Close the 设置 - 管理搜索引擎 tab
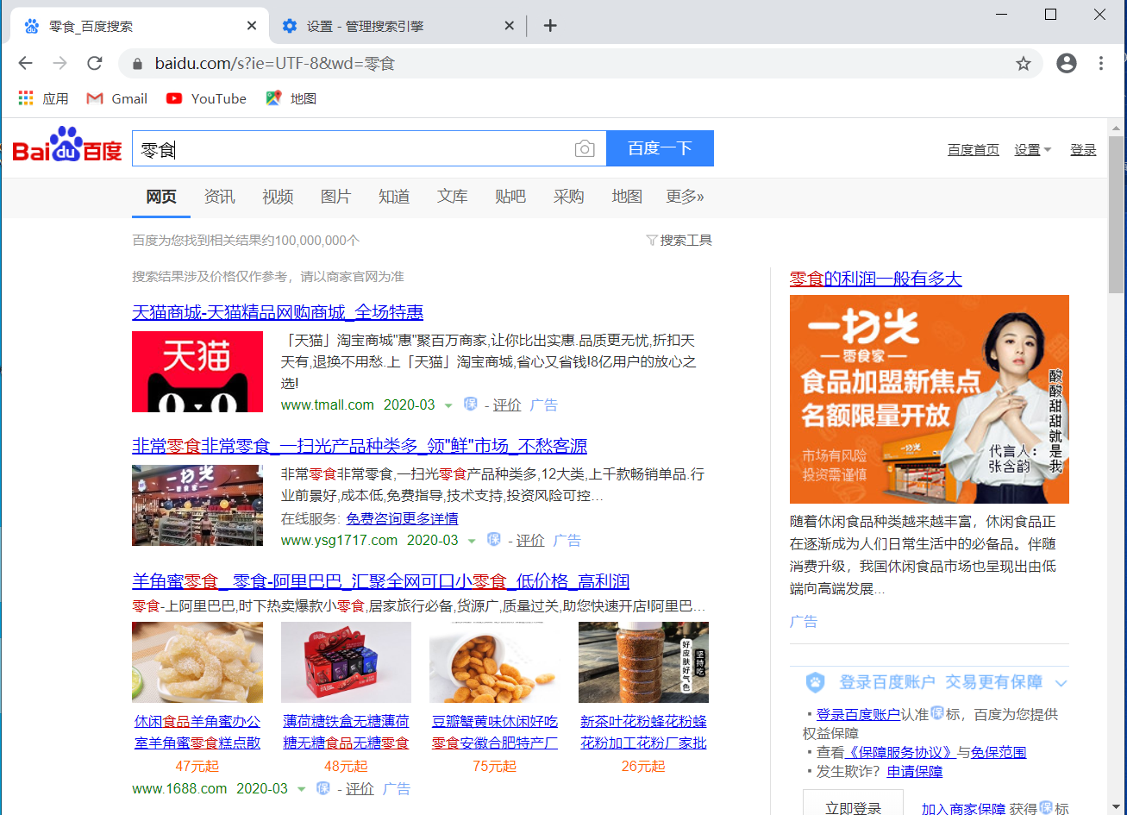Image resolution: width=1127 pixels, height=815 pixels. tap(509, 26)
